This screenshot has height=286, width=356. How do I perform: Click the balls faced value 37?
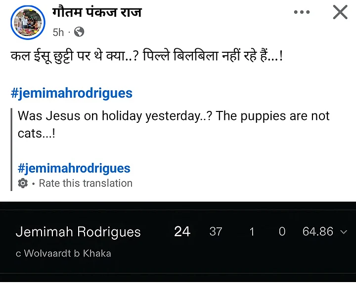pos(216,232)
